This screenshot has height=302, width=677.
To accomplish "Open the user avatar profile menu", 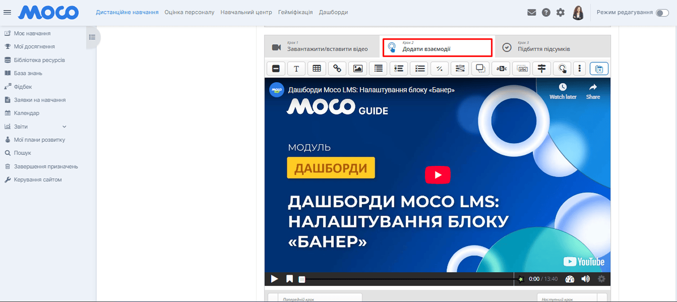I will coord(578,13).
